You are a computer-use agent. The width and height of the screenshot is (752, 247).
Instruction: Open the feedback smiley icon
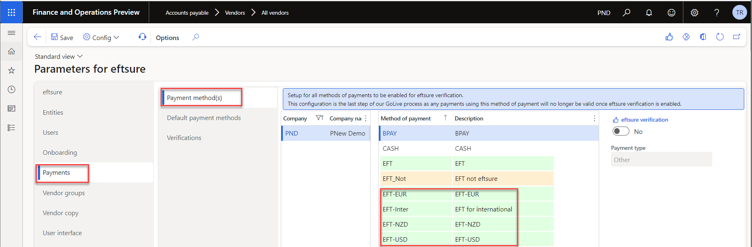pos(671,13)
